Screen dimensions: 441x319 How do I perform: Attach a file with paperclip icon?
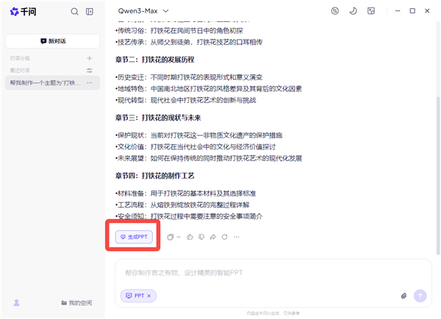[x=404, y=295]
